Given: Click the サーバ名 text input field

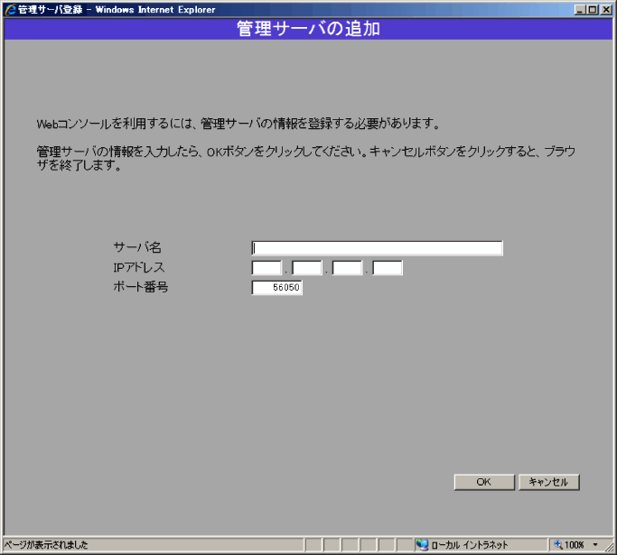Looking at the screenshot, I should (377, 248).
